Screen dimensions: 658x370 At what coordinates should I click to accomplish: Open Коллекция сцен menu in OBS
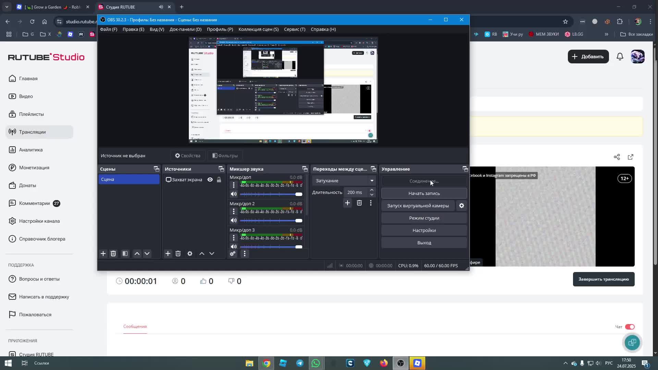(x=258, y=29)
